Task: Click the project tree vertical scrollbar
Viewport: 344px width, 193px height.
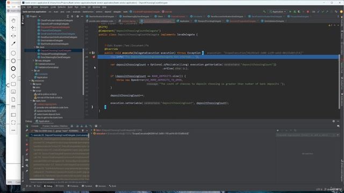Action: tap(83, 72)
